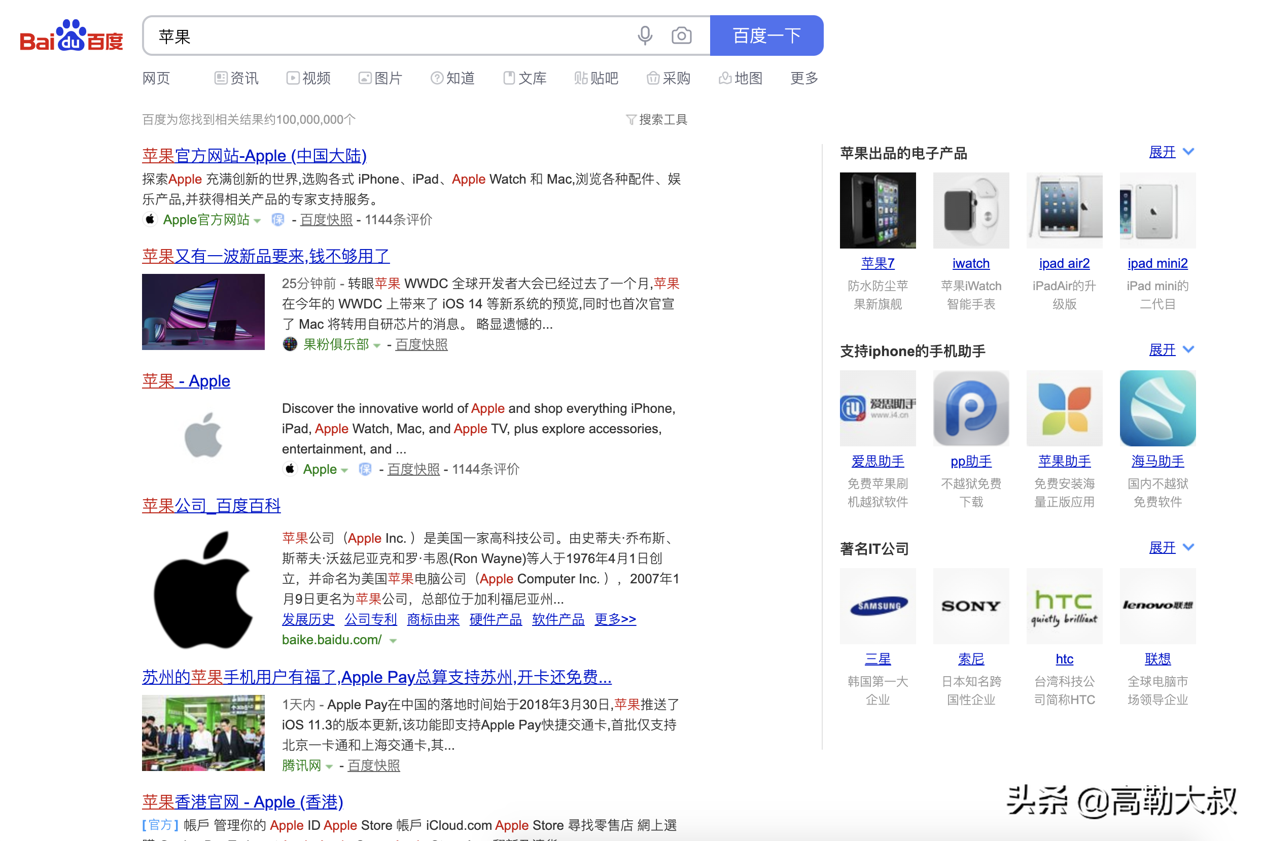Click the black Apple logo image

point(203,589)
